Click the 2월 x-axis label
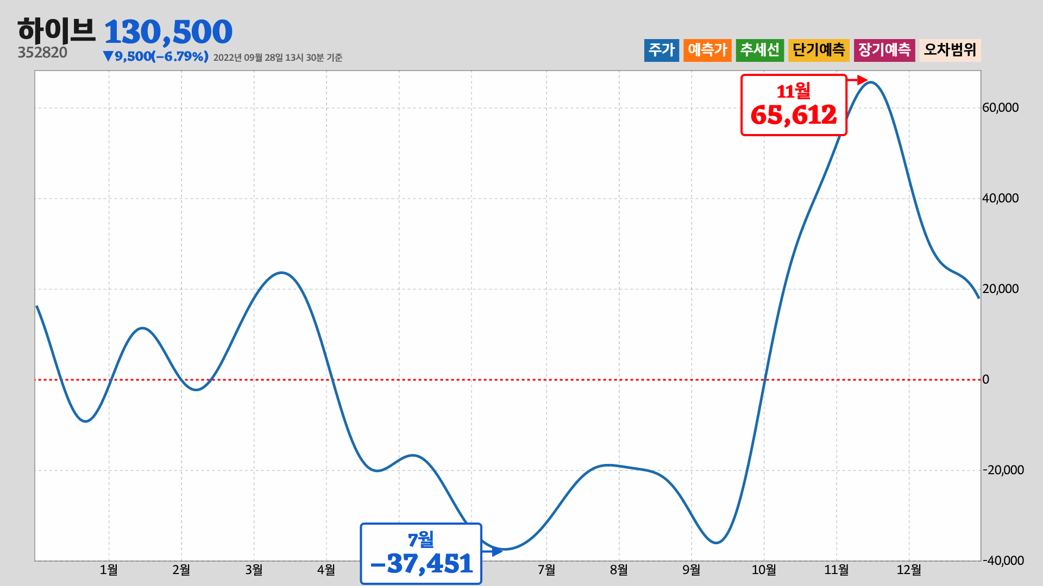1043x586 pixels. click(x=181, y=570)
